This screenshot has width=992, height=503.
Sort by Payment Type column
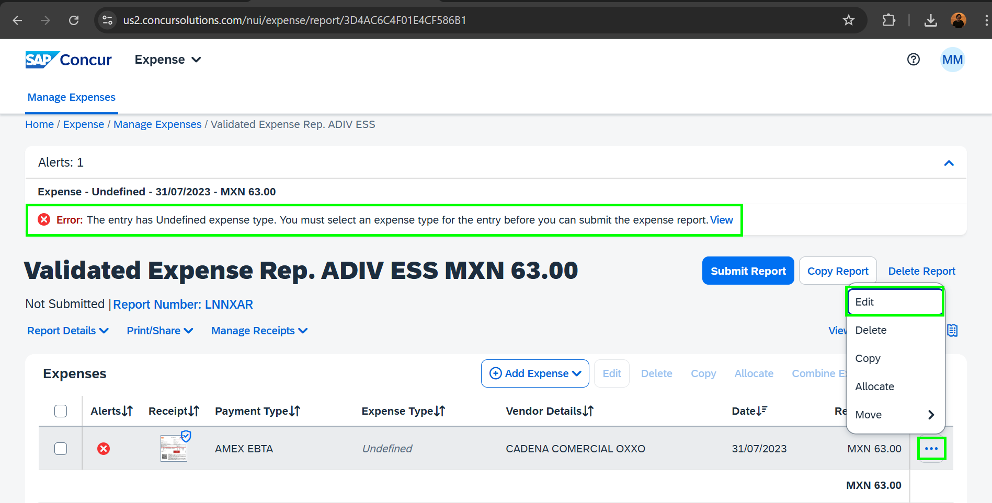click(257, 411)
